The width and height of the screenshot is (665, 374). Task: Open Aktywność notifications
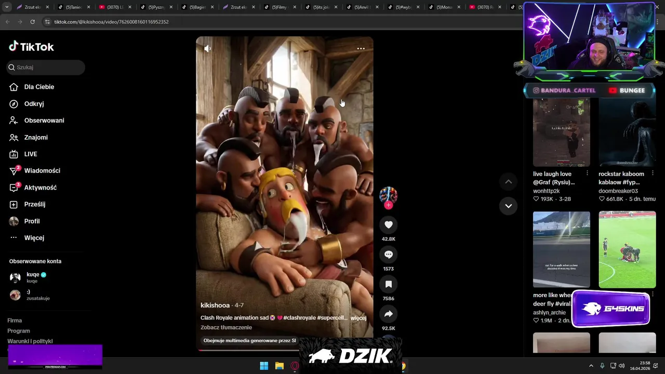pyautogui.click(x=33, y=188)
